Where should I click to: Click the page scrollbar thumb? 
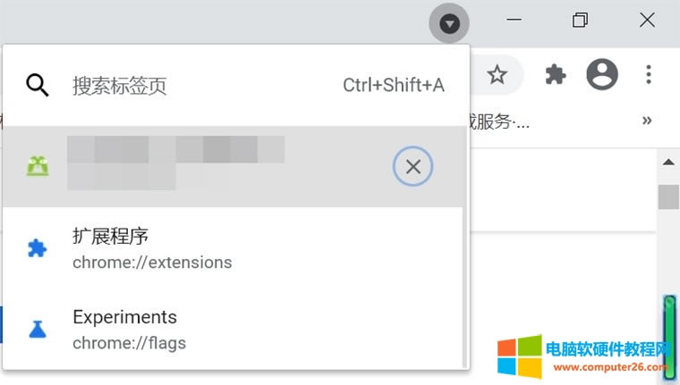coord(668,196)
